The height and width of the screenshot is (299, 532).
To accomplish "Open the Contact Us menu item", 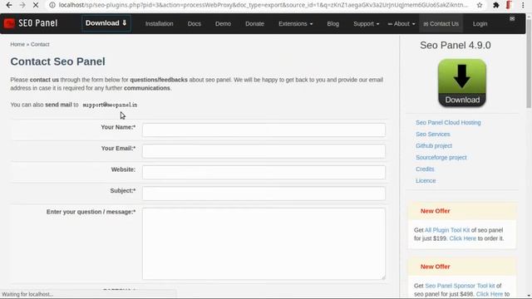I will (x=441, y=24).
